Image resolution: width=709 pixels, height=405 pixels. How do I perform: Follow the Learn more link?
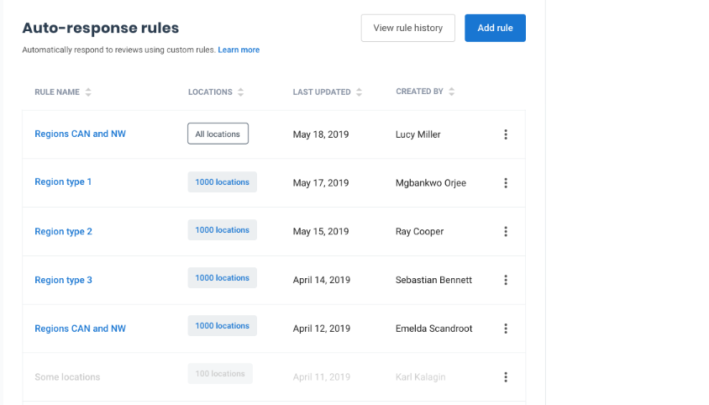[239, 50]
